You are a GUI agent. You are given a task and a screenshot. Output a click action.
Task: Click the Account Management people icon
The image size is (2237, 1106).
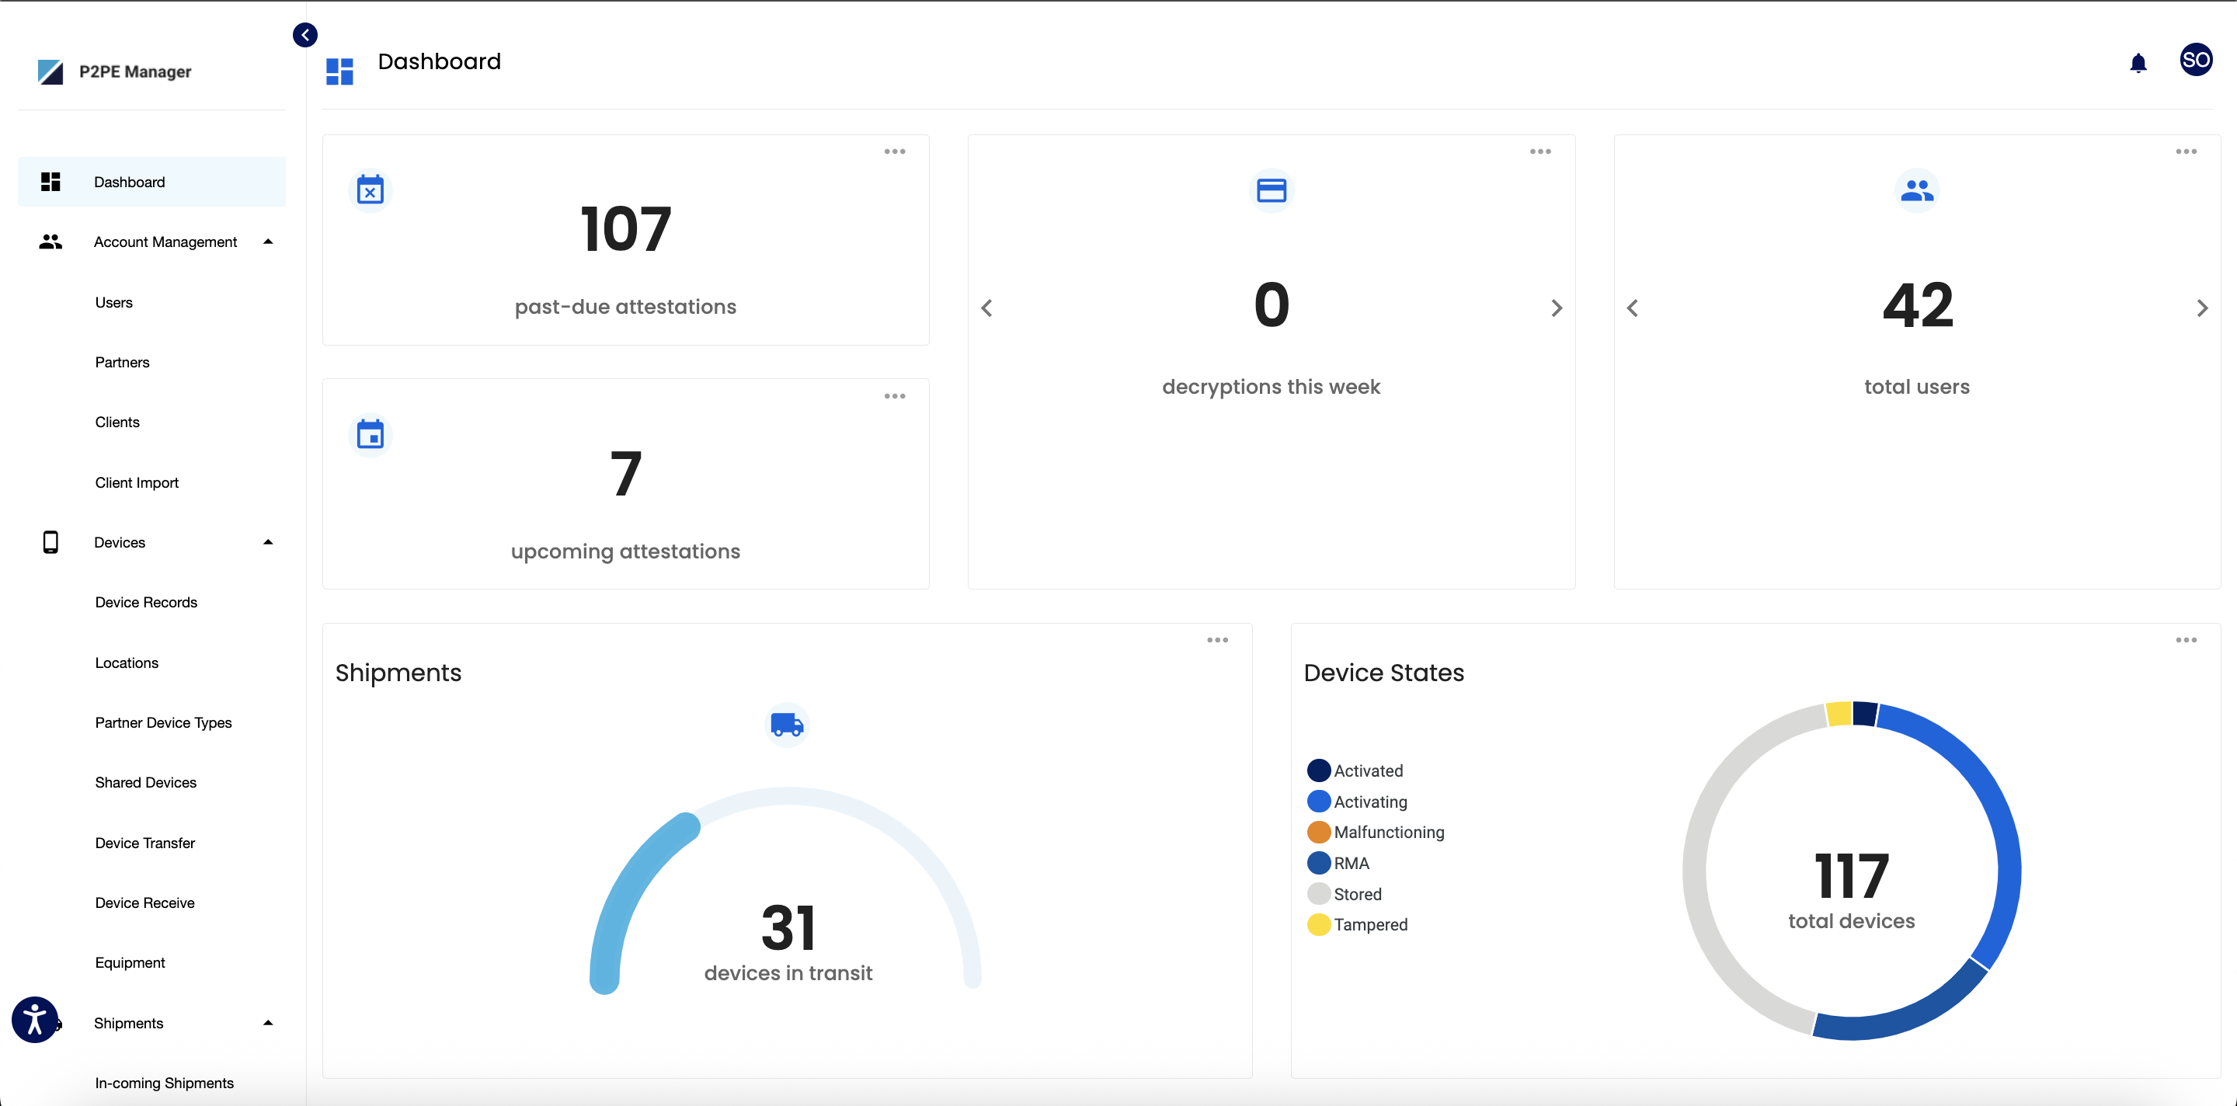[50, 242]
